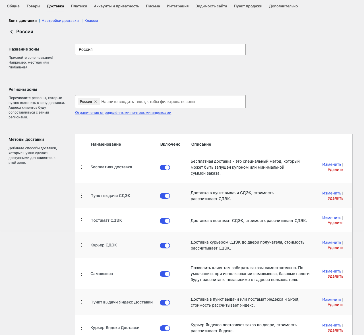Screen dimensions: 364x335
Task: Grab drag handle for Бесплатная доставка
Action: coord(82,167)
